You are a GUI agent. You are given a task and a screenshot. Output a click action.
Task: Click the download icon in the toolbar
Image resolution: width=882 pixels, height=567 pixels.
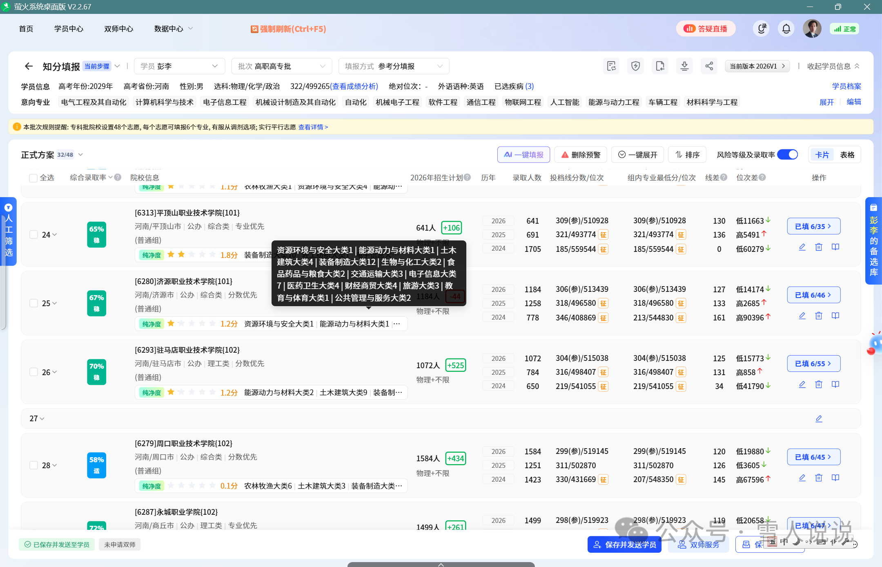(x=685, y=66)
